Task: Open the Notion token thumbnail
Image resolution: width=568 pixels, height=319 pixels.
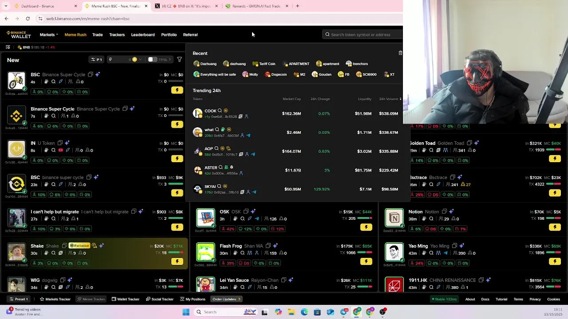Action: pyautogui.click(x=394, y=218)
